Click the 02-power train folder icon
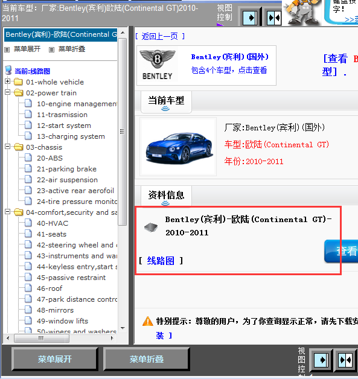This screenshot has width=358, height=379. [x=18, y=92]
